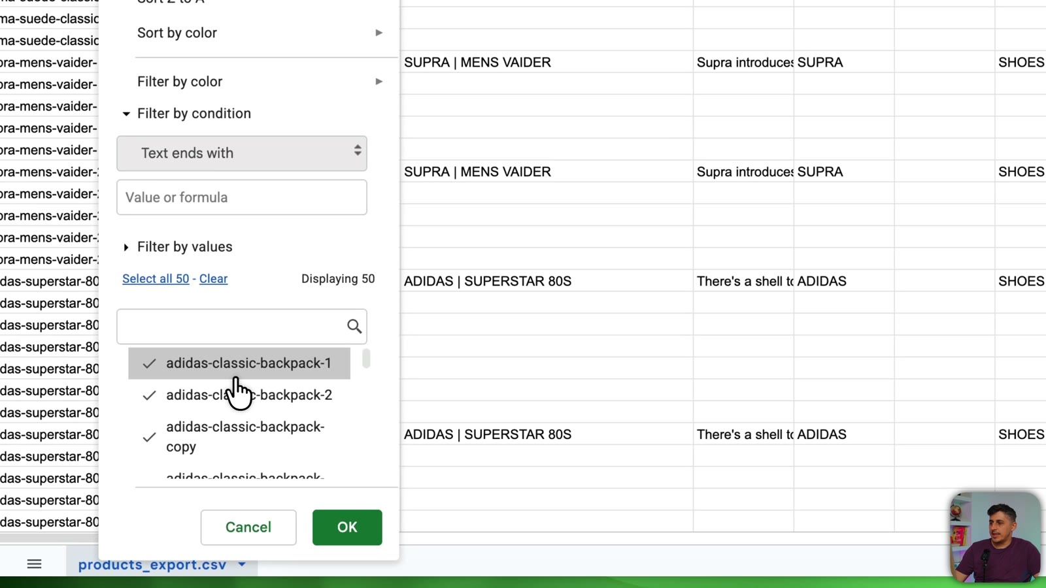Confirm the filter with OK

[x=347, y=527]
